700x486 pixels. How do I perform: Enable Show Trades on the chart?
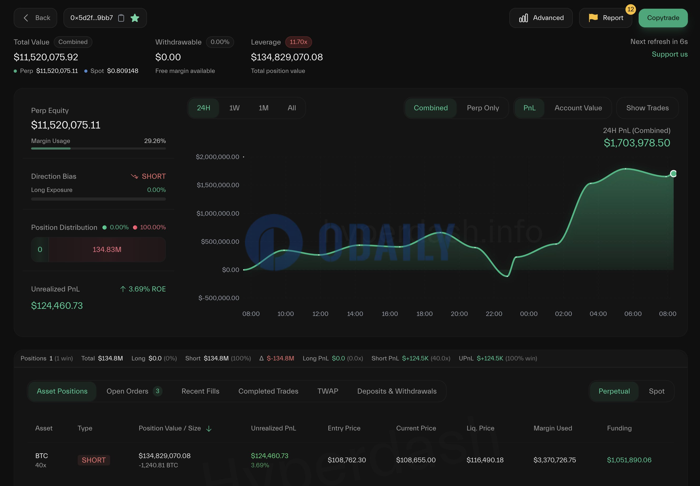647,108
